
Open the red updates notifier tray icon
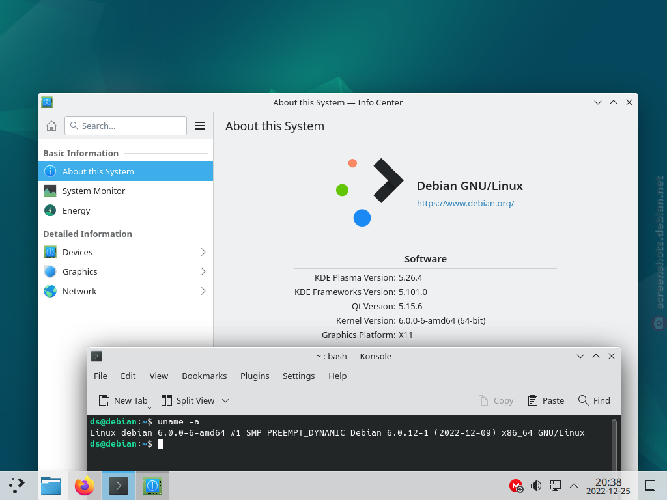tap(516, 486)
